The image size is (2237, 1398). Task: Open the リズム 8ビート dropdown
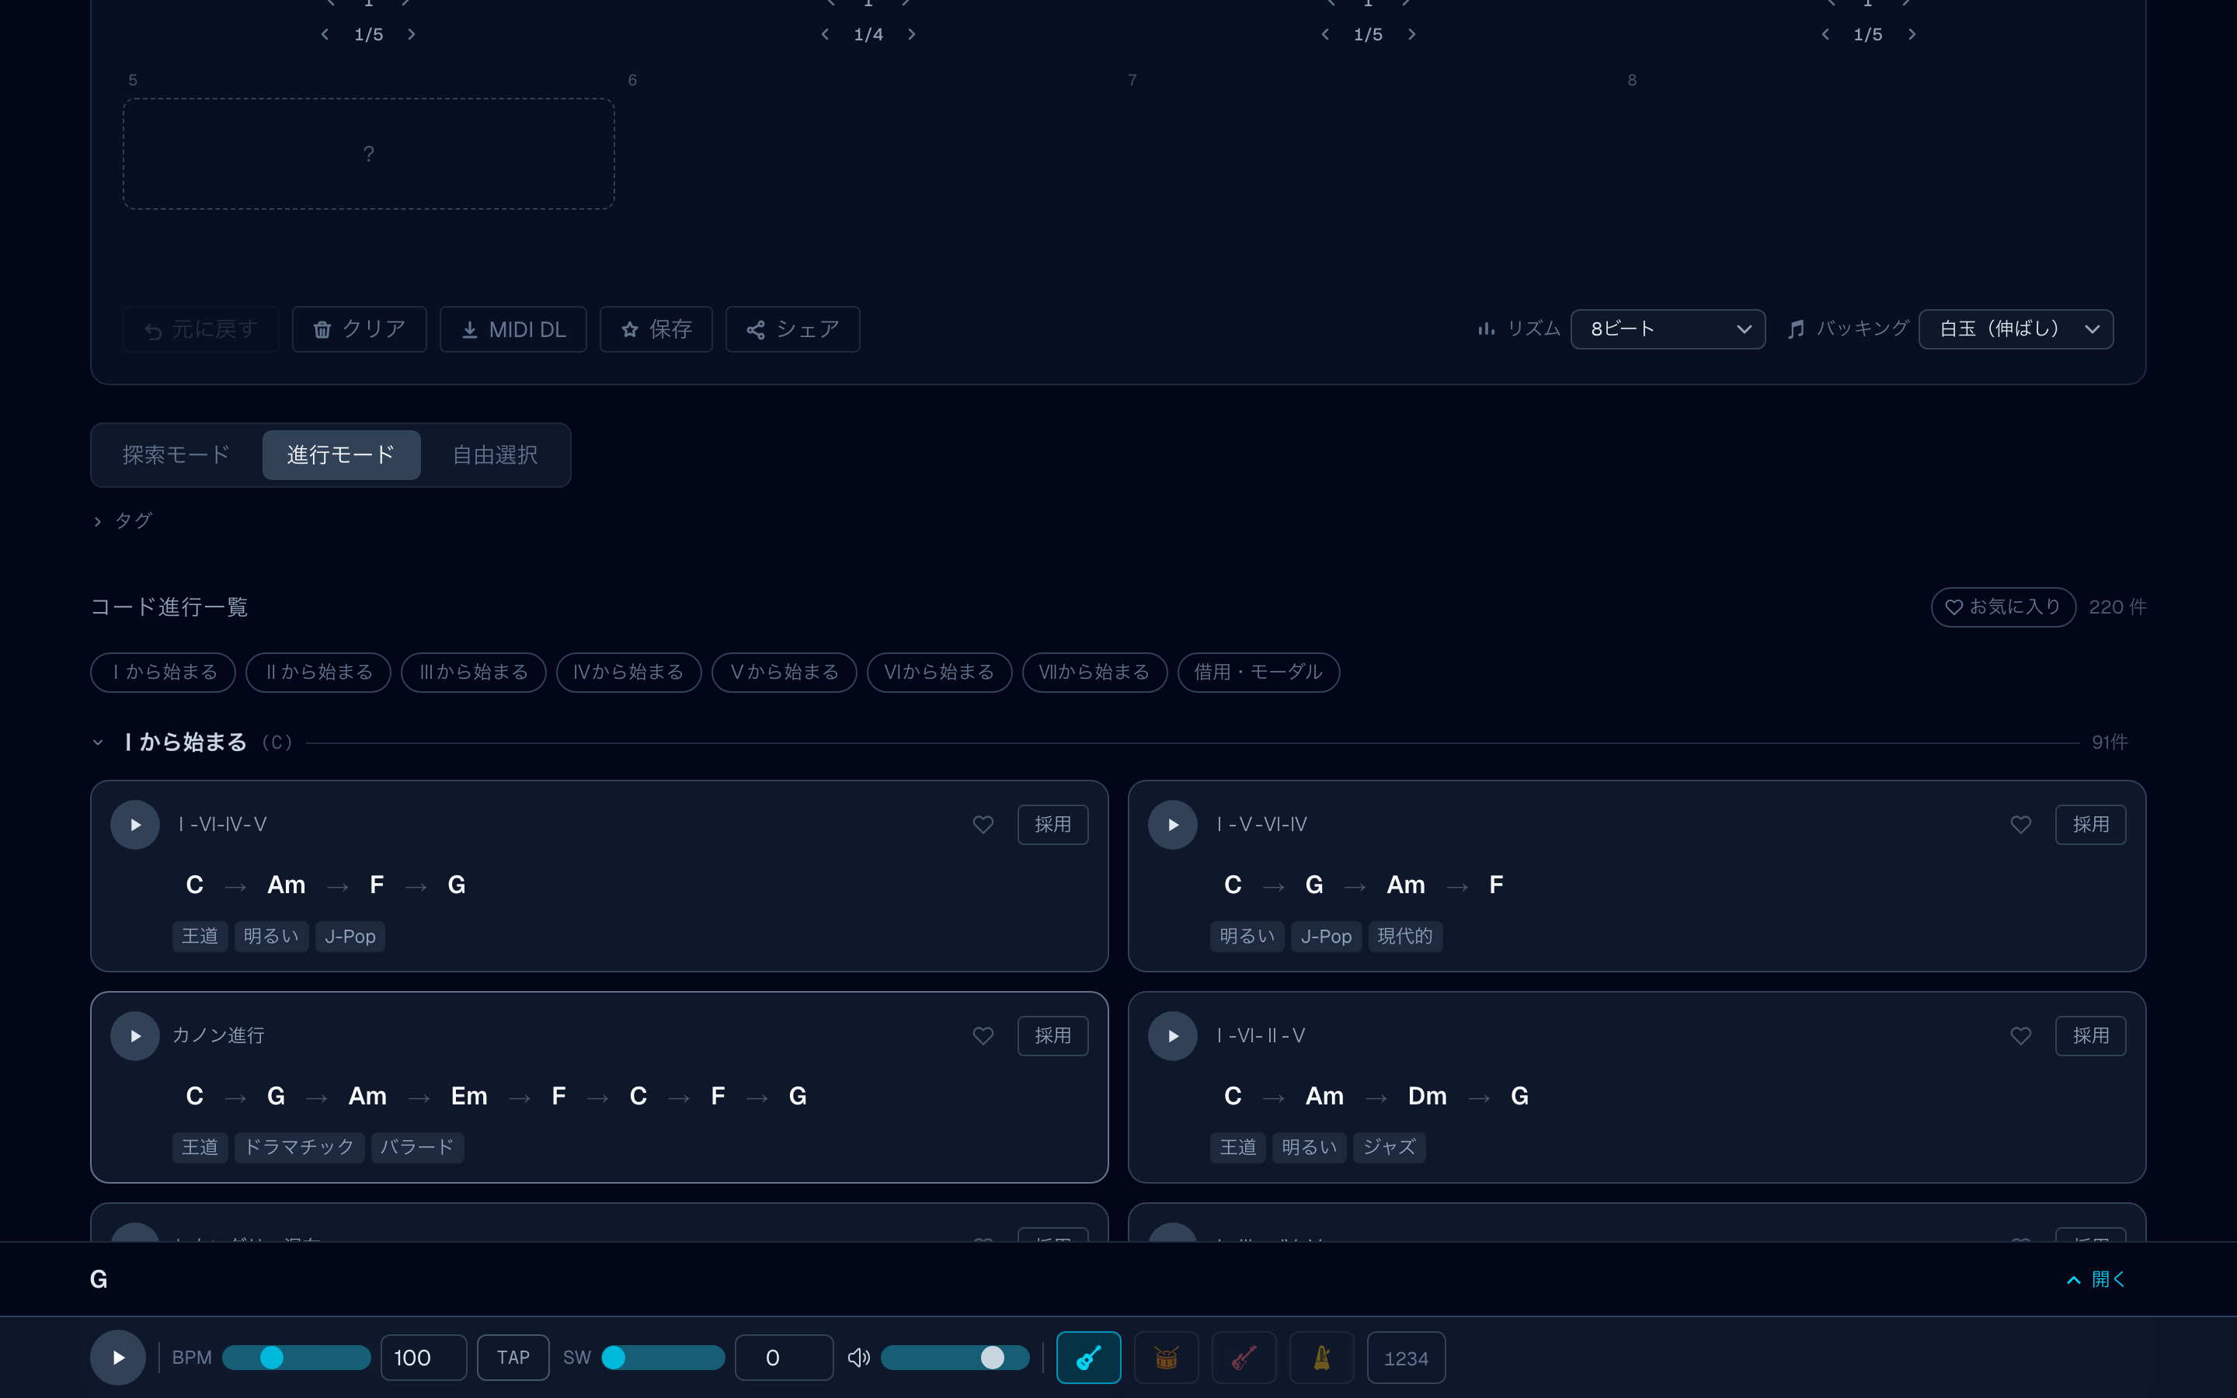(x=1668, y=329)
